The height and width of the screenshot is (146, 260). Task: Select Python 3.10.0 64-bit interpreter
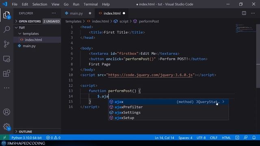pos(26,137)
